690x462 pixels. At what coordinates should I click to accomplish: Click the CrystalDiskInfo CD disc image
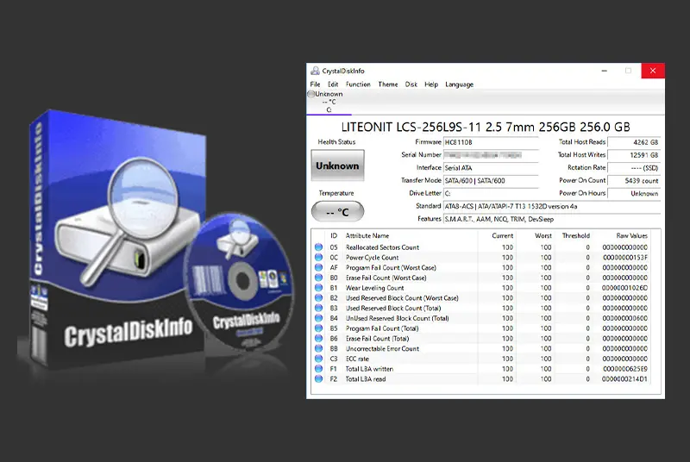pyautogui.click(x=240, y=284)
